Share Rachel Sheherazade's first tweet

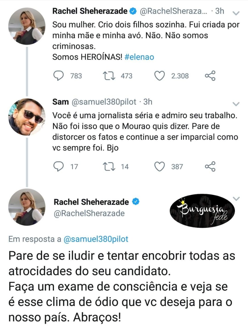click(210, 76)
